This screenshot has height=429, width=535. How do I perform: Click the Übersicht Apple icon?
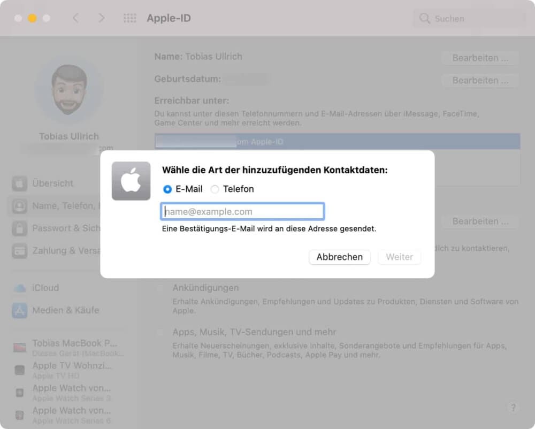(19, 183)
